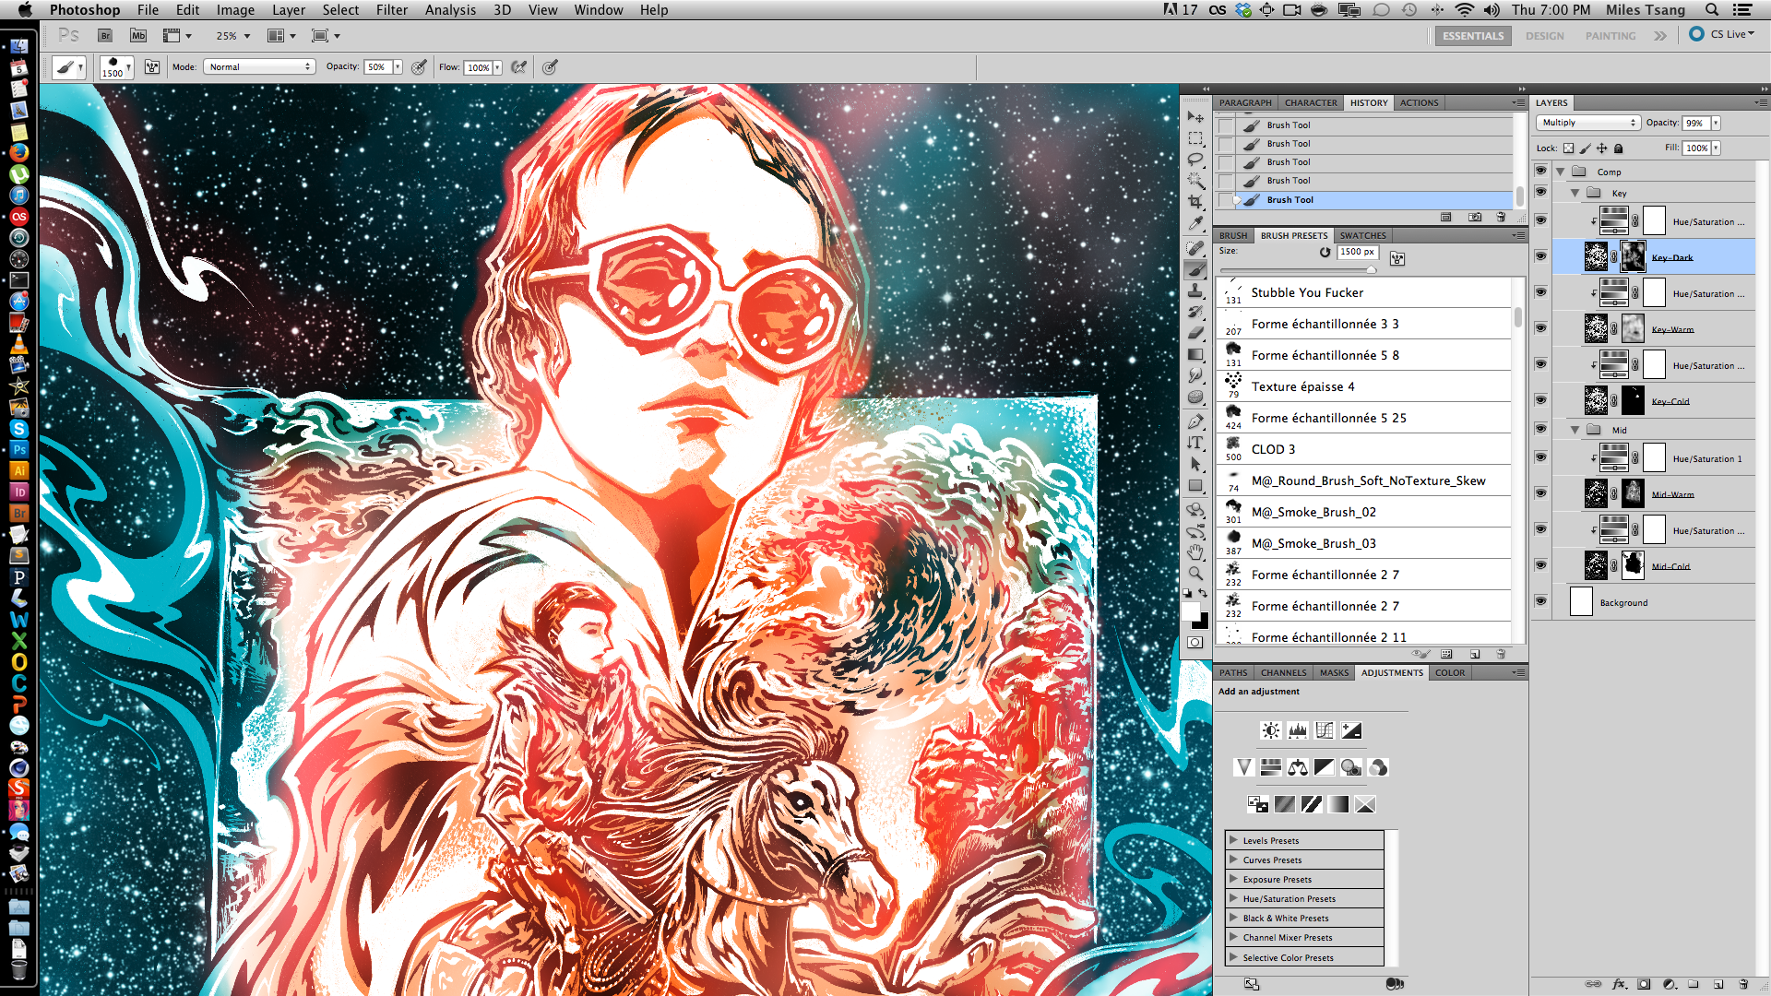Select the Pen tool
1771x996 pixels.
(x=1195, y=421)
